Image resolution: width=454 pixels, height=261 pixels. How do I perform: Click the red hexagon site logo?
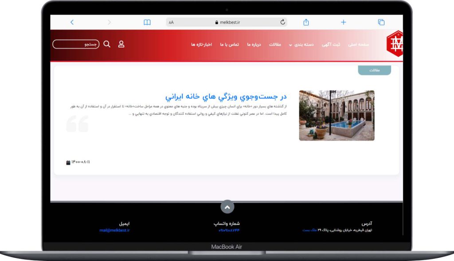(x=395, y=44)
